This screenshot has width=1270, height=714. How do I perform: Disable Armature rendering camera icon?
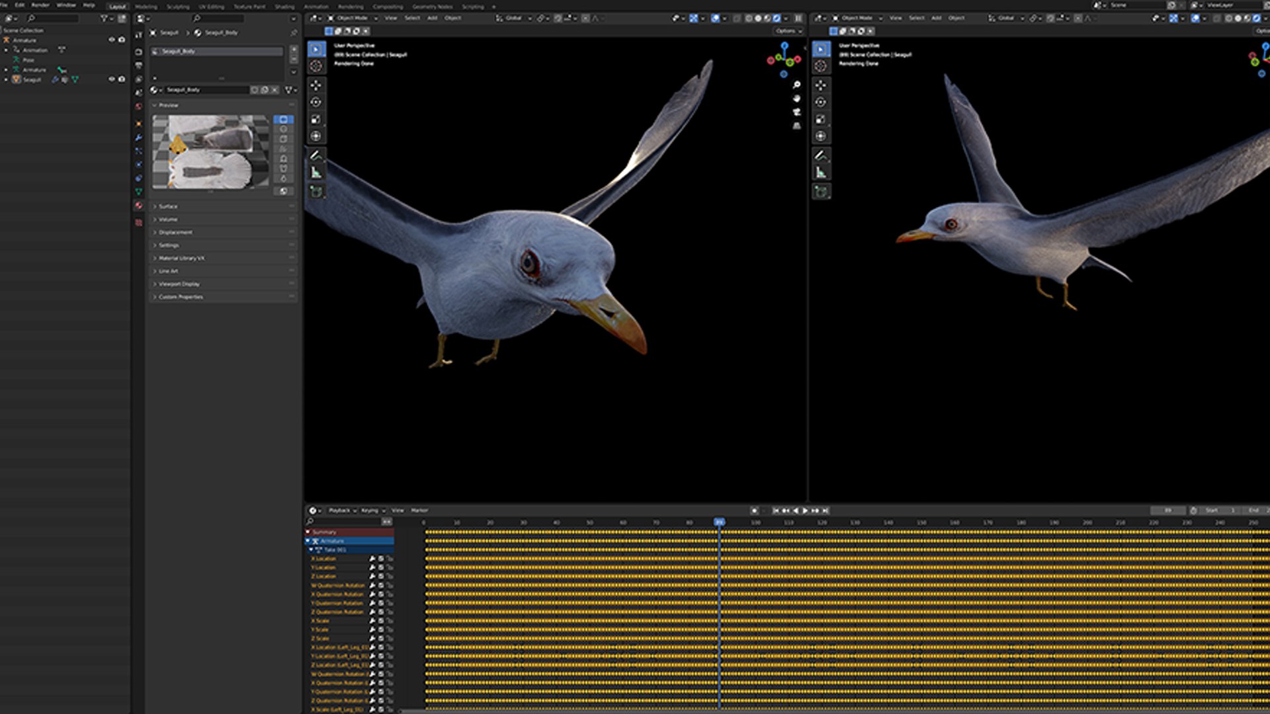122,40
